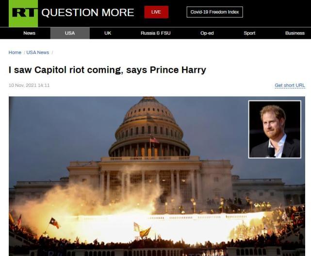Click the article headline about Prince Harry

click(x=107, y=70)
